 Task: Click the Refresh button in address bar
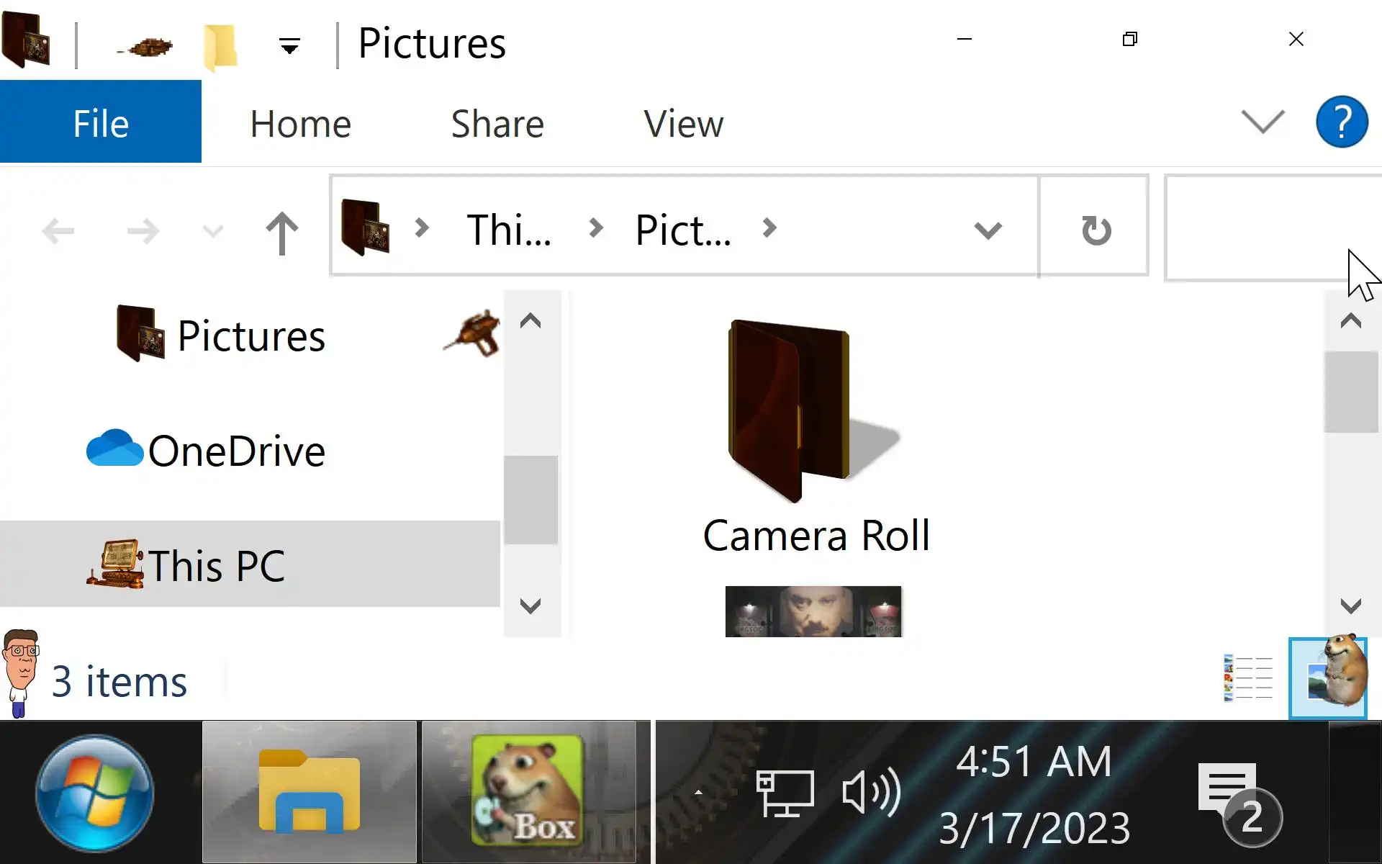click(1096, 230)
